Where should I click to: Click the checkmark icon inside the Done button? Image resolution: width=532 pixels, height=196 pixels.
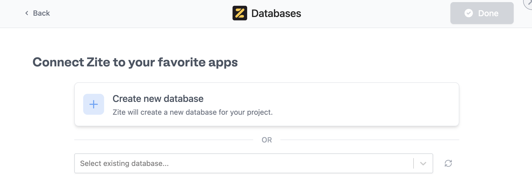click(x=469, y=13)
